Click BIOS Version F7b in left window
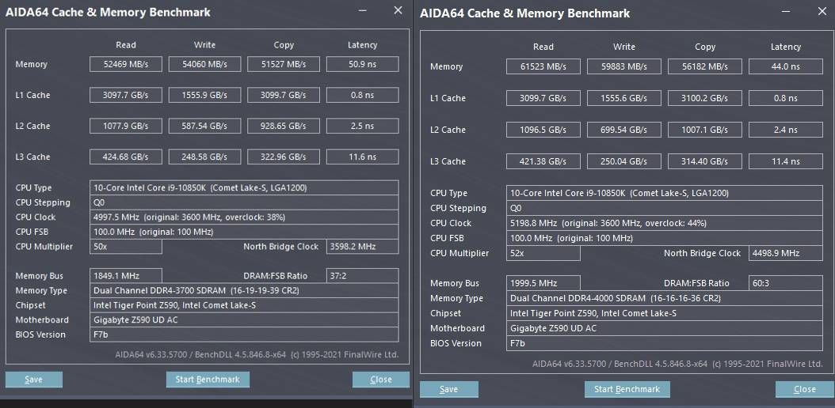Viewport: 835px width, 408px height. click(244, 334)
